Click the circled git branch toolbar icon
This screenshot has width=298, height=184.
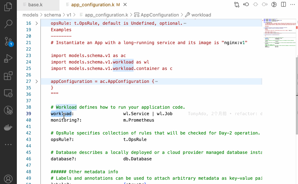tap(274, 4)
